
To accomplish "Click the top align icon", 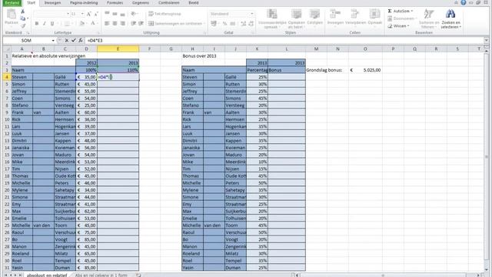I will click(x=107, y=14).
